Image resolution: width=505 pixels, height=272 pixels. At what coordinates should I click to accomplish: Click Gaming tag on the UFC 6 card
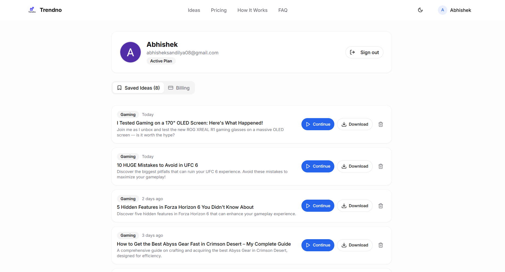tap(128, 157)
